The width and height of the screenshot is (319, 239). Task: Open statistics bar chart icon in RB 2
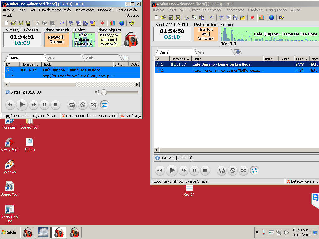coord(262,17)
